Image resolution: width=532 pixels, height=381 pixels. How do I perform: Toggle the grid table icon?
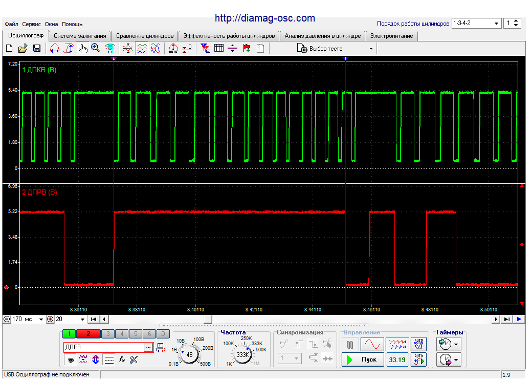pos(219,49)
